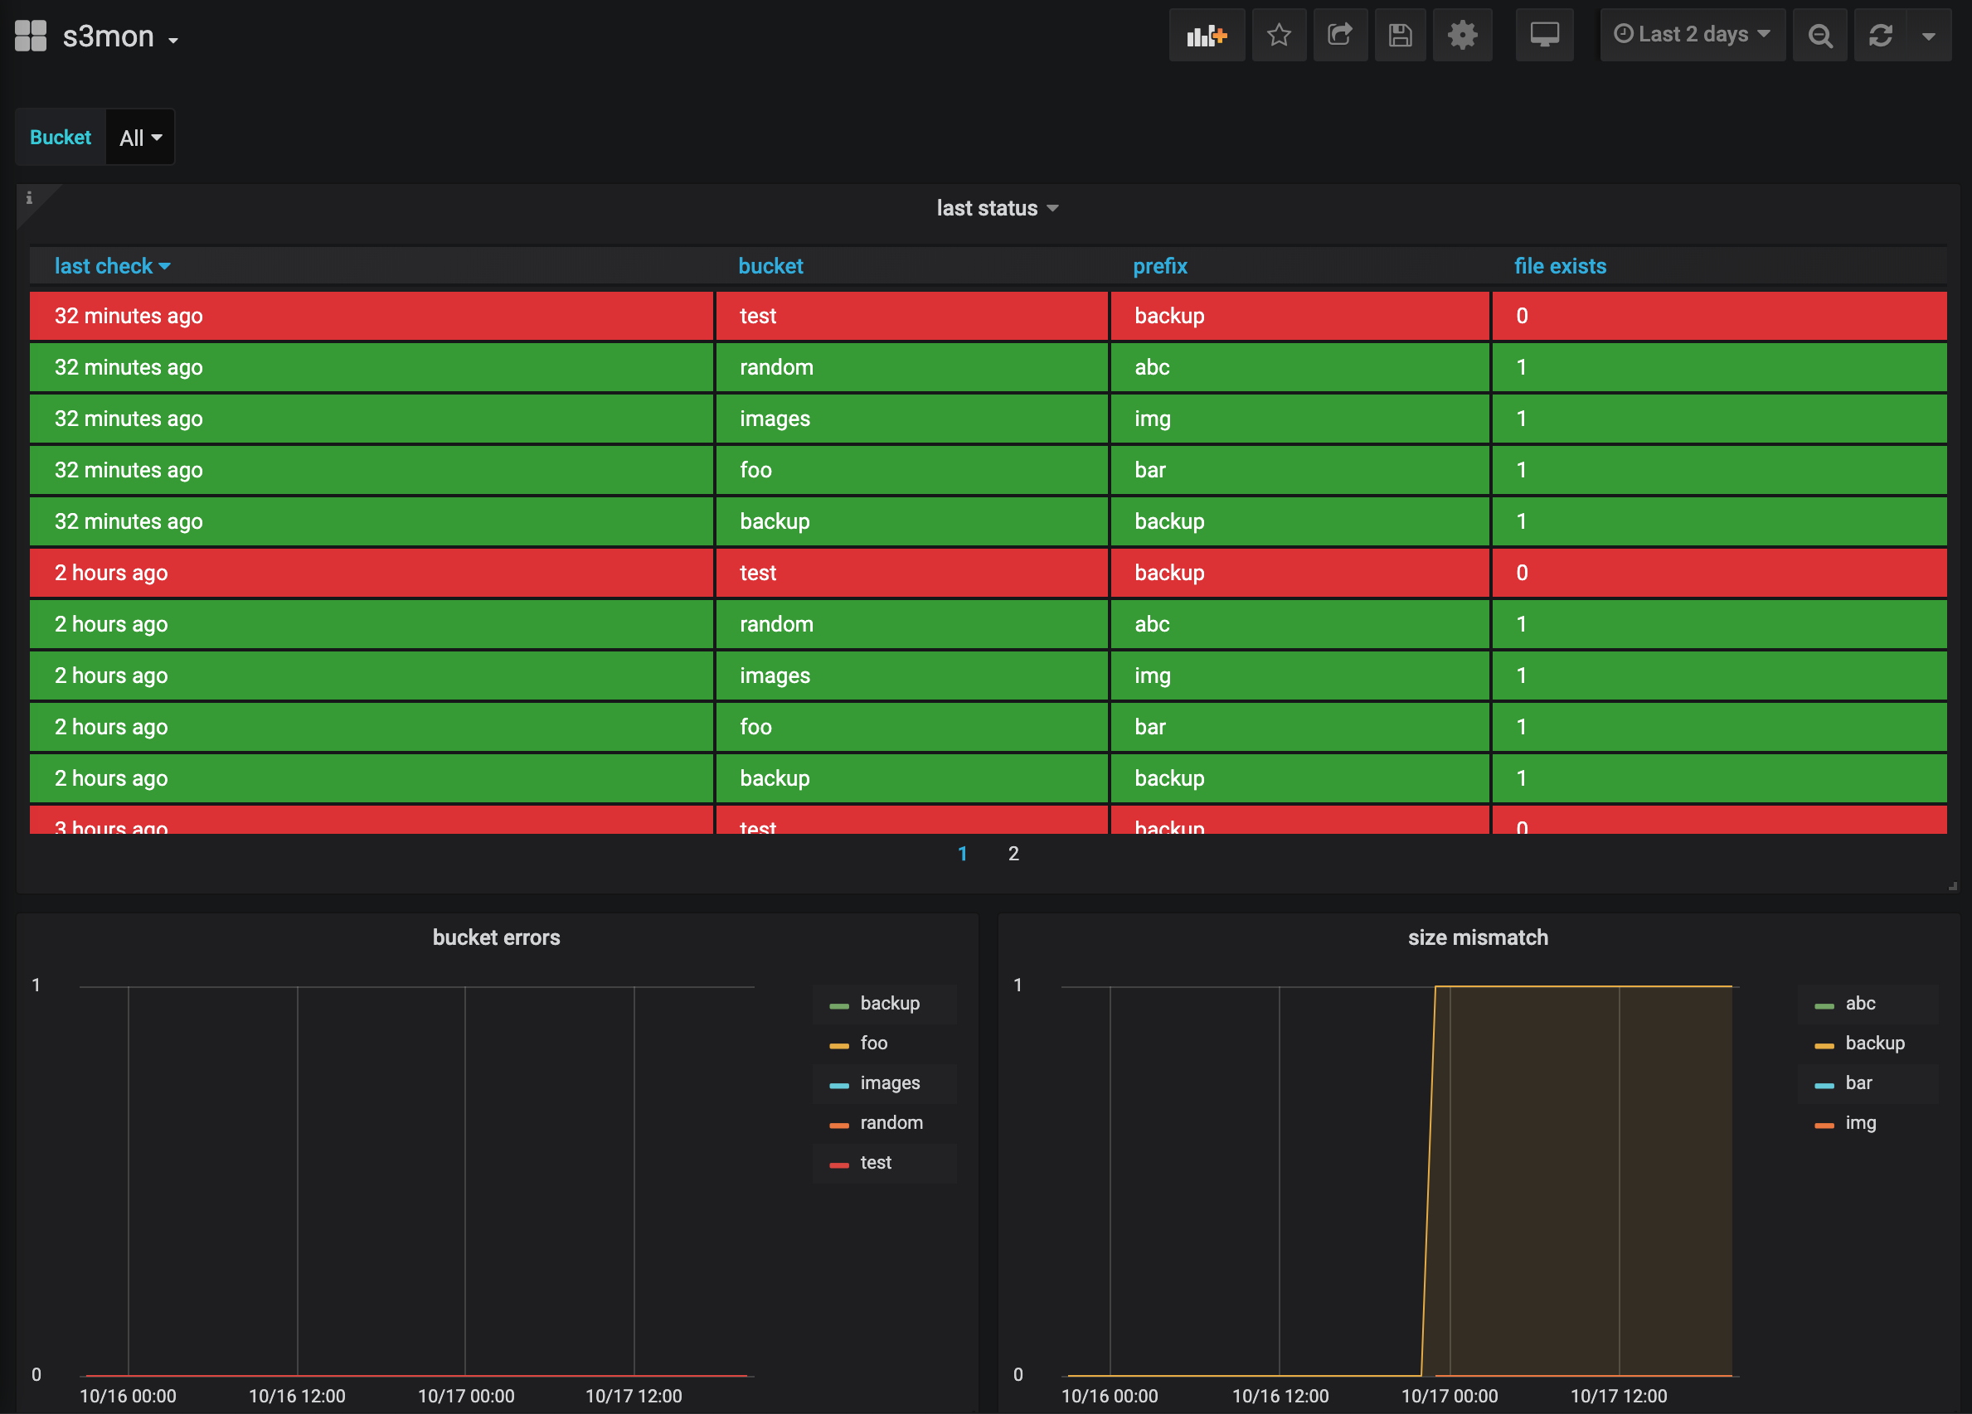Click the Add panel icon

1206,36
